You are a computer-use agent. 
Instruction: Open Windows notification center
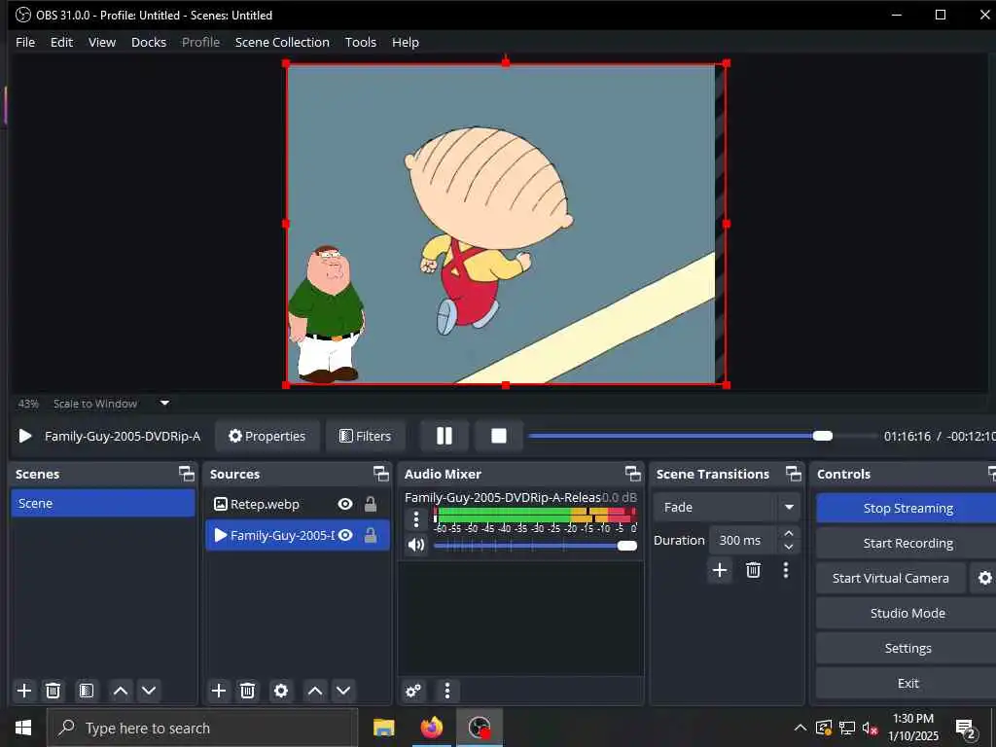(x=965, y=729)
